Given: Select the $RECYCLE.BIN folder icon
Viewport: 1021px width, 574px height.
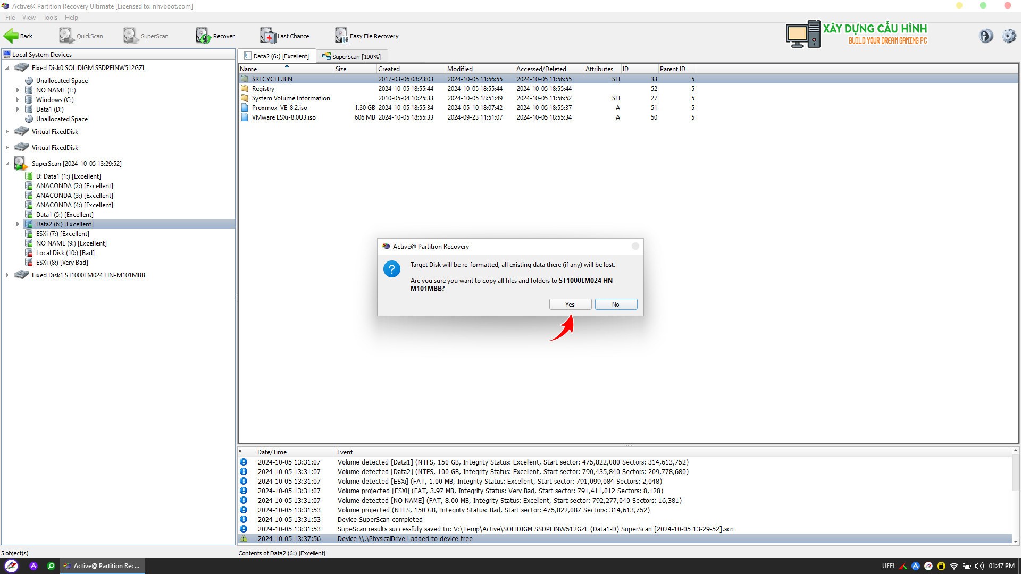Looking at the screenshot, I should click(245, 79).
